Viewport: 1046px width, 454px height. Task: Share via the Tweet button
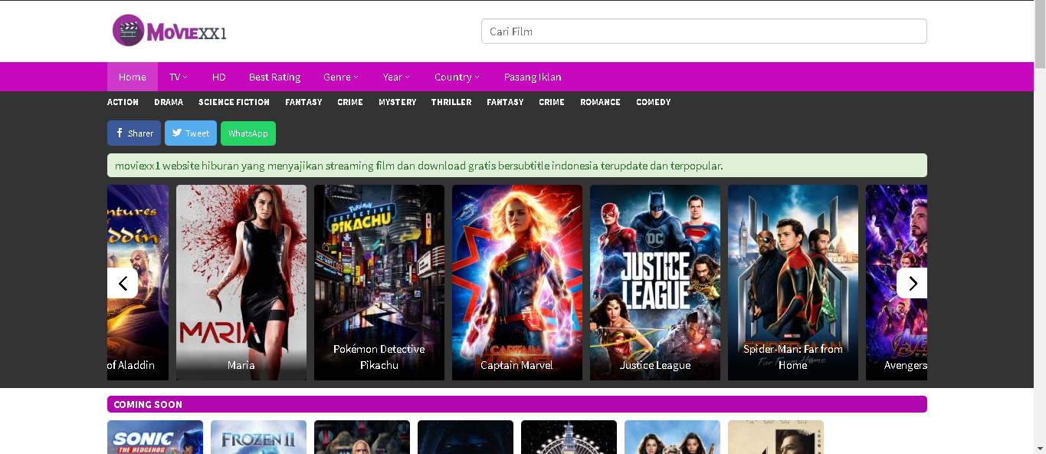(x=191, y=133)
